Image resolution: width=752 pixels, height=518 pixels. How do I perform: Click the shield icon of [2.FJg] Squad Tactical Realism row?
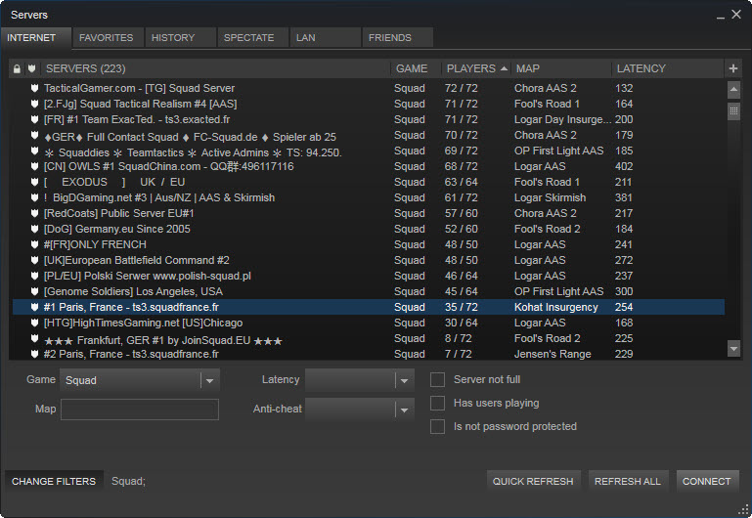tap(34, 104)
